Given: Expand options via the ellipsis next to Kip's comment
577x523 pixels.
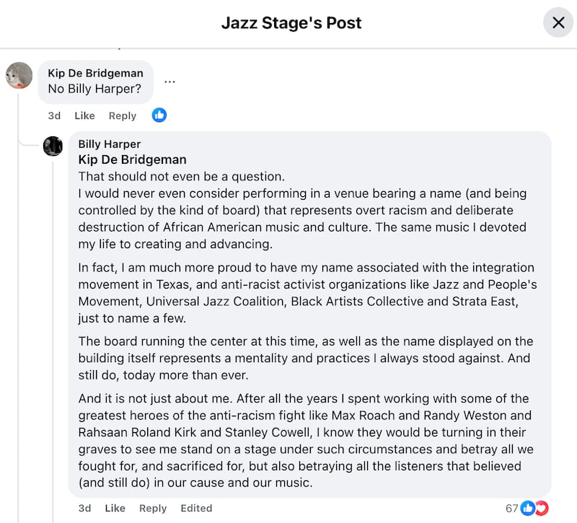Looking at the screenshot, I should pyautogui.click(x=169, y=82).
